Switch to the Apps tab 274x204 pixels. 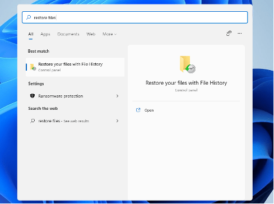[x=45, y=34]
